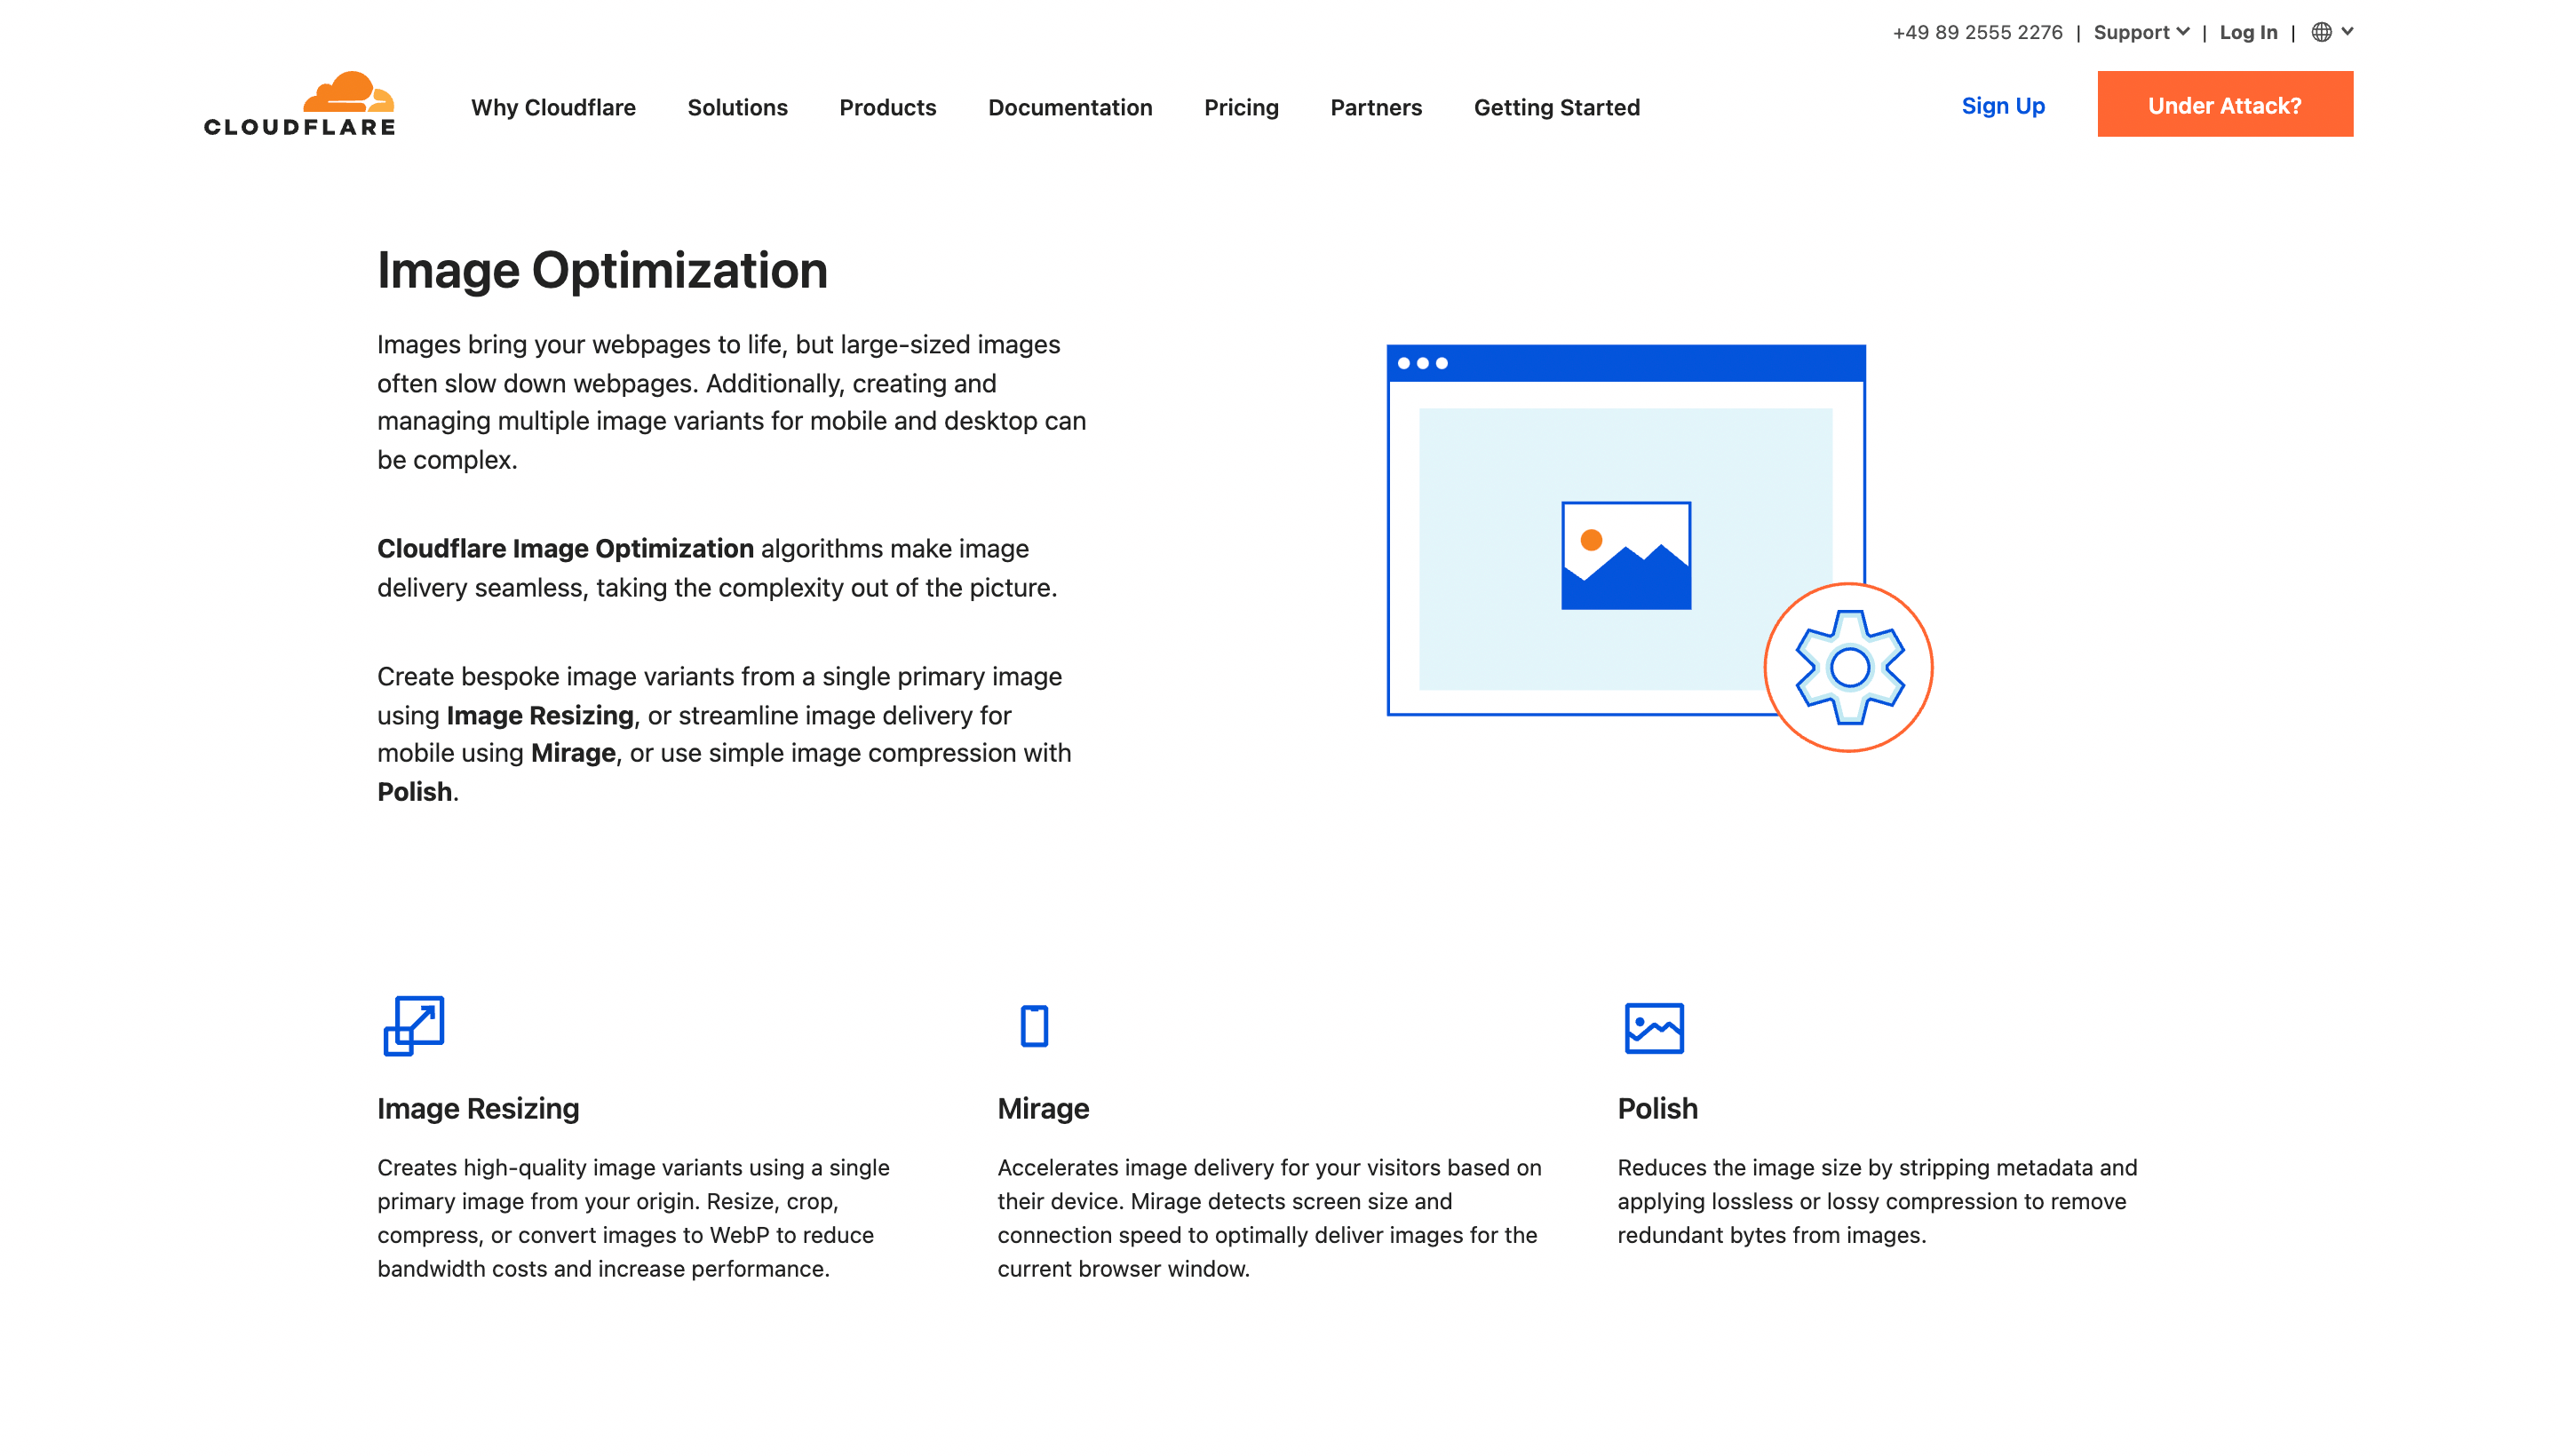Screen dimensions: 2558x1456
Task: Click the Cloudflare logo
Action: 299,104
